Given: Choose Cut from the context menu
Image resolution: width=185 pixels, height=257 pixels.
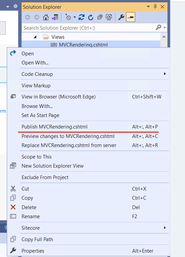Looking at the screenshot, I should coord(88,189).
